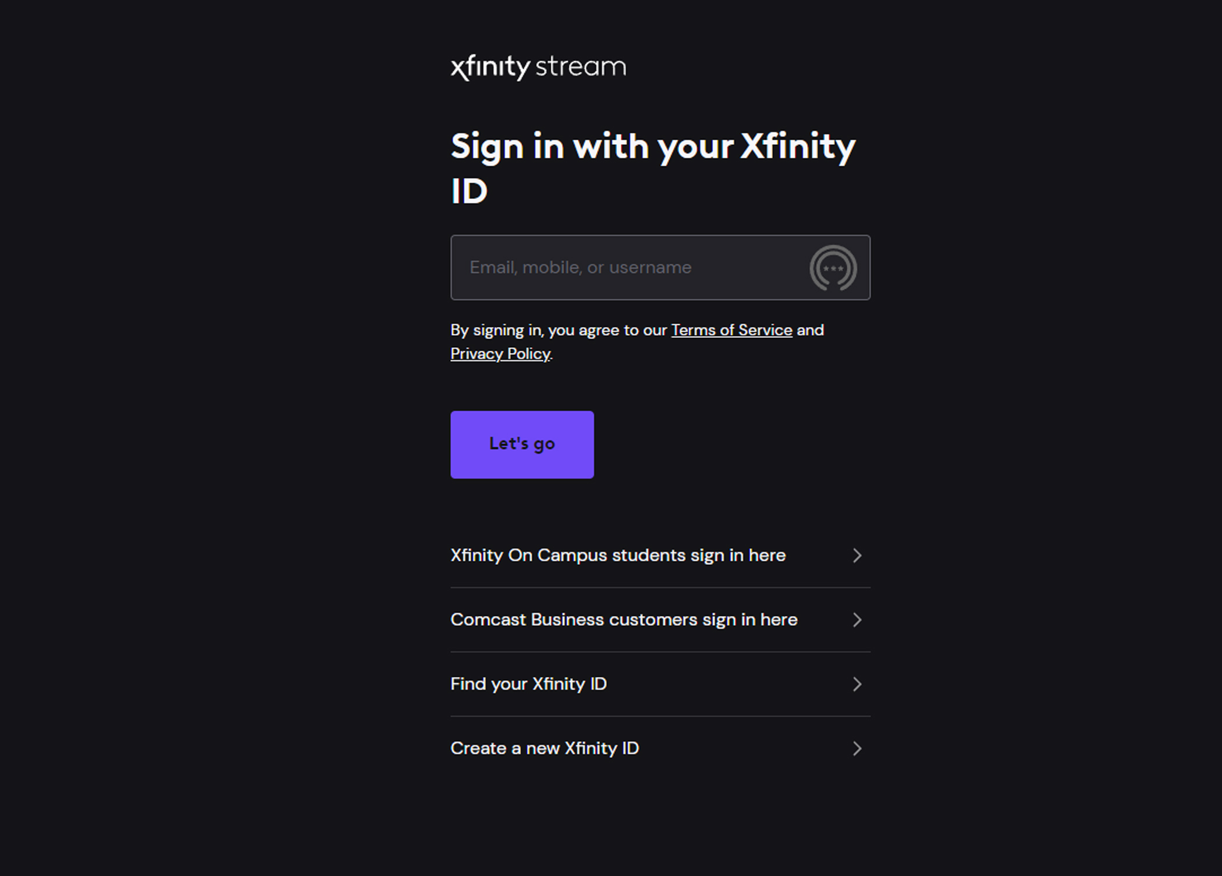The width and height of the screenshot is (1222, 876).
Task: Click the "ID" word in the heading
Action: pos(469,191)
